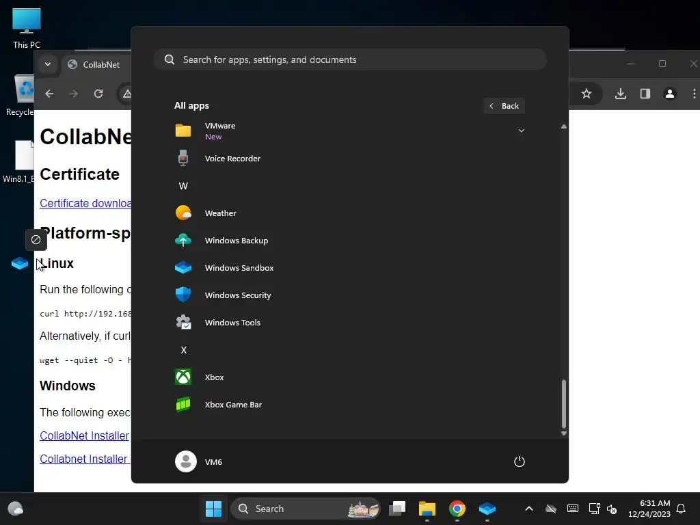Image resolution: width=700 pixels, height=525 pixels.
Task: Select the Recycle Bin desktop icon
Action: click(21, 95)
